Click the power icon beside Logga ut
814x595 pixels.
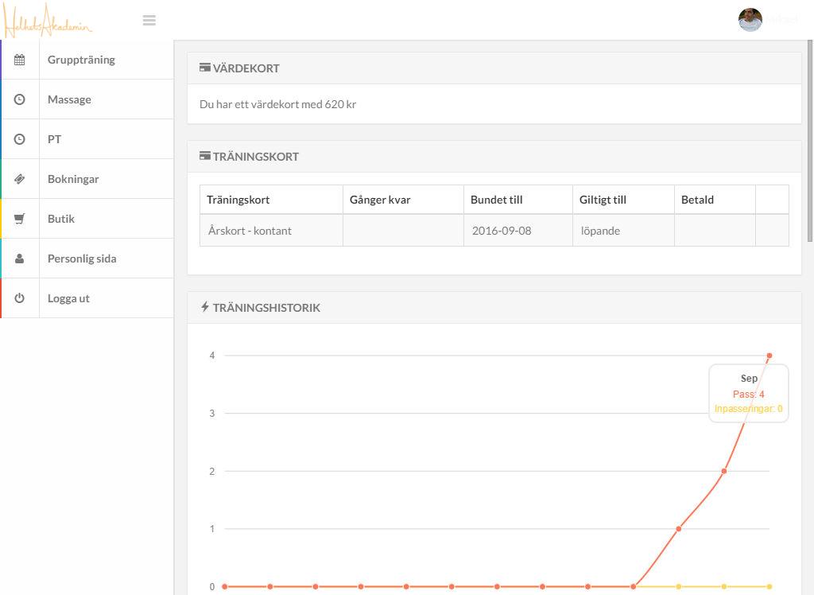coord(20,298)
